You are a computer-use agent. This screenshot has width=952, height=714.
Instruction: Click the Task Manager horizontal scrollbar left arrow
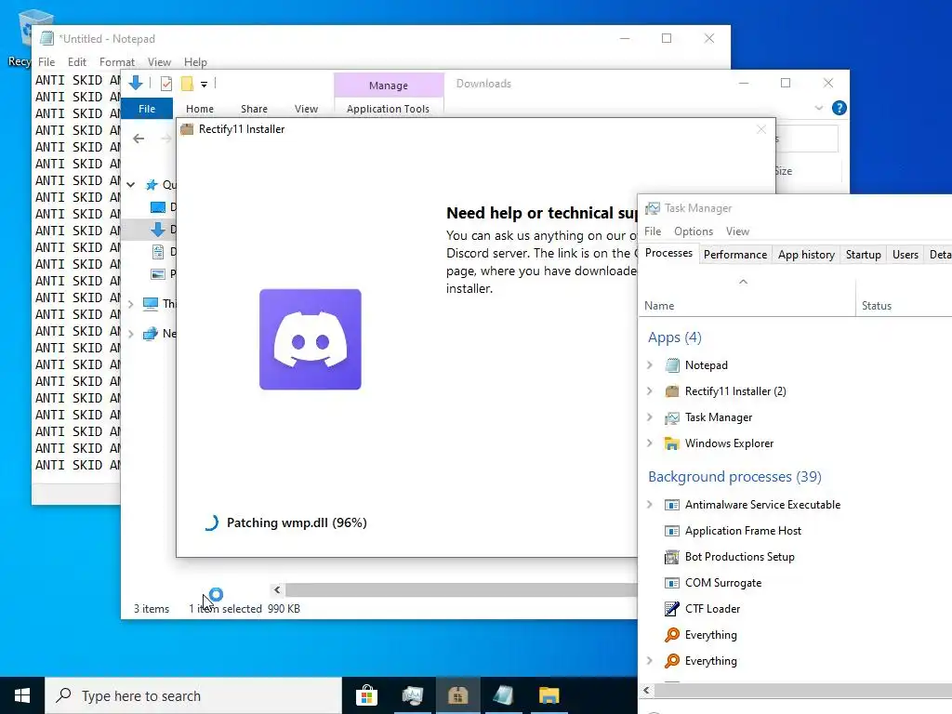tap(647, 691)
